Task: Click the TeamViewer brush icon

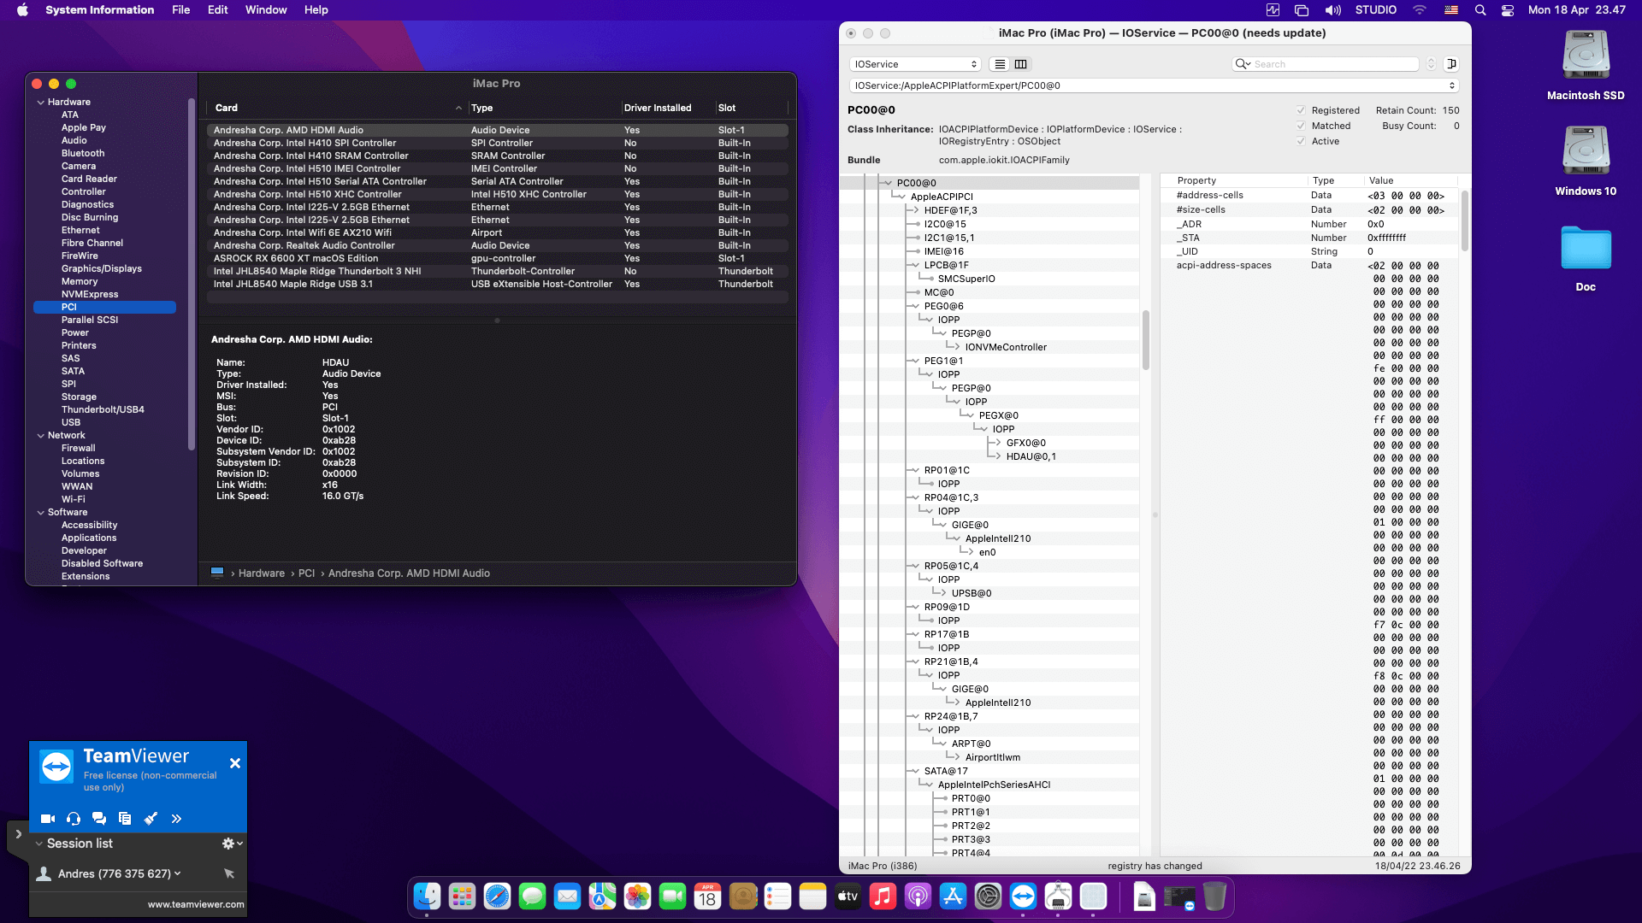Action: tap(151, 819)
